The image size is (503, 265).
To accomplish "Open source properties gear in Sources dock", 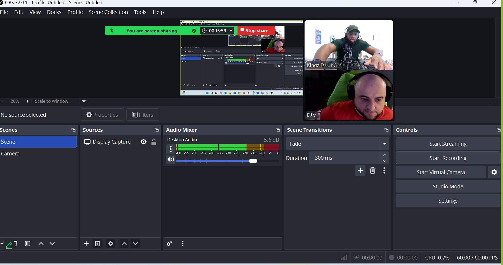I will click(111, 244).
